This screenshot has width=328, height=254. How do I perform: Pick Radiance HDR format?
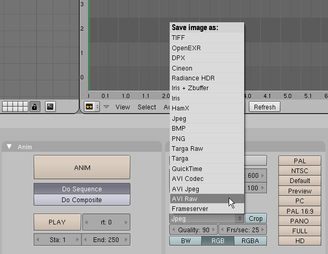(207, 78)
